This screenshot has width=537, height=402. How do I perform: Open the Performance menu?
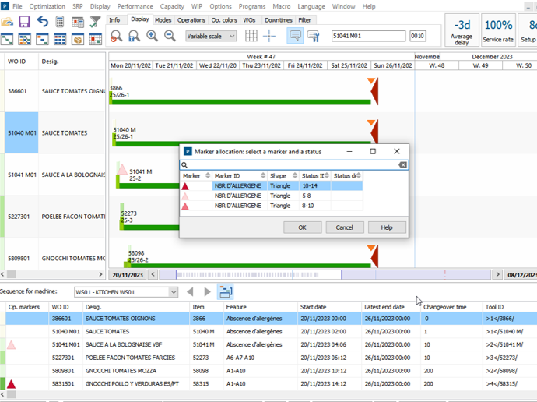135,6
